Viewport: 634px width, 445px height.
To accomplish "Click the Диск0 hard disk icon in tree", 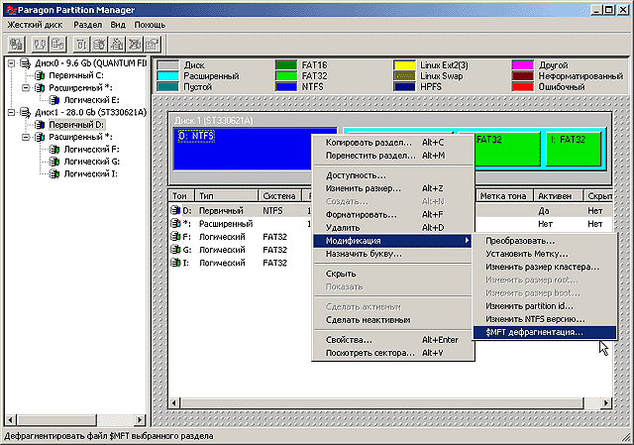I will (x=26, y=63).
